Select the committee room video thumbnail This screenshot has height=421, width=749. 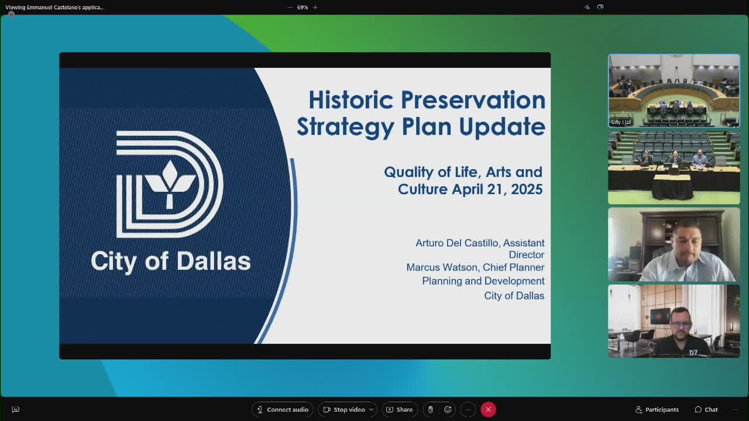(x=674, y=168)
